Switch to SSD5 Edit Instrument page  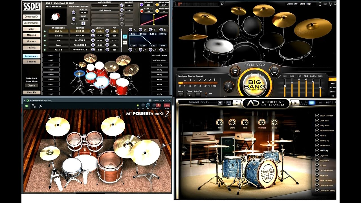pyautogui.click(x=32, y=23)
